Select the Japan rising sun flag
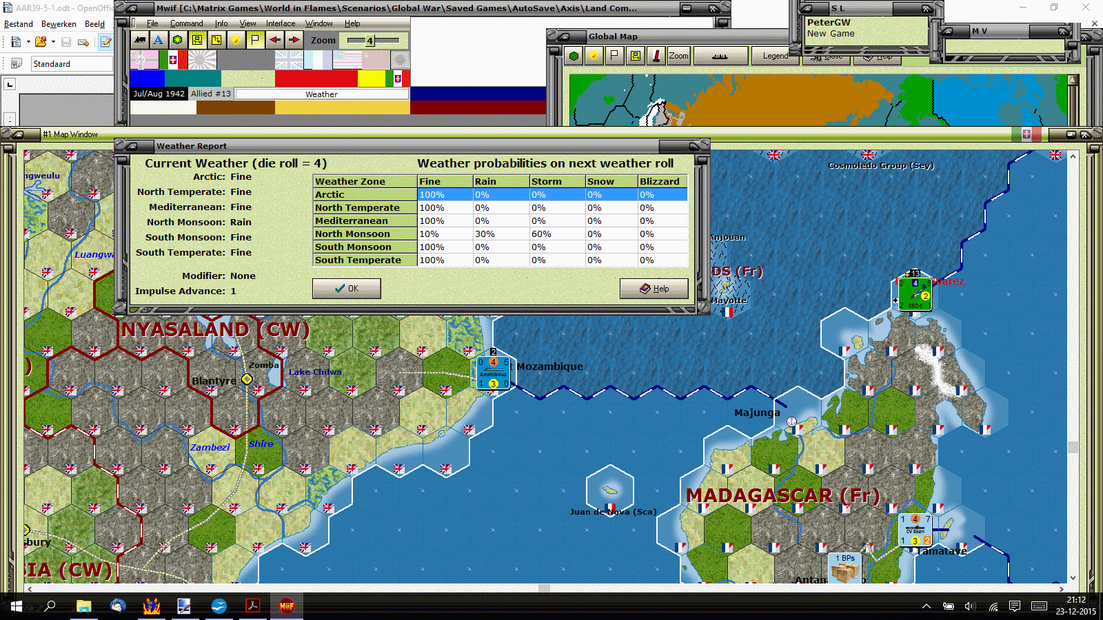The width and height of the screenshot is (1103, 620). pyautogui.click(x=202, y=60)
